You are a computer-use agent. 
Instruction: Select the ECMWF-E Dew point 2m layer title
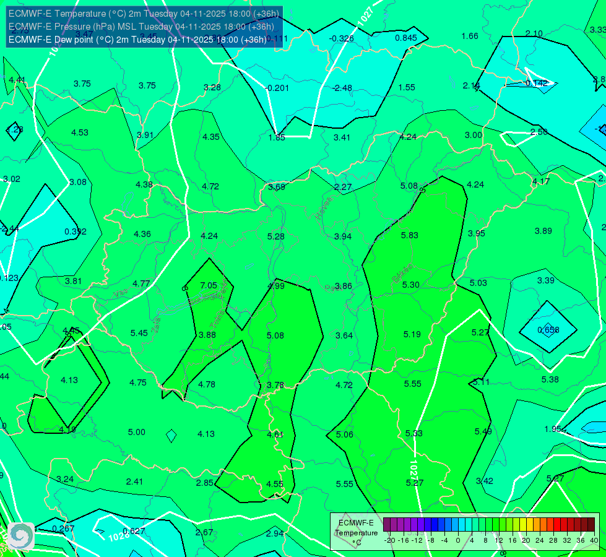tap(137, 40)
